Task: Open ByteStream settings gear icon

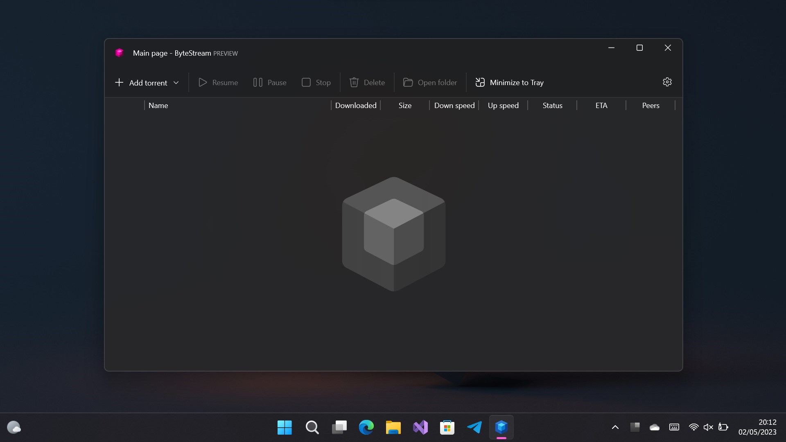Action: click(667, 82)
